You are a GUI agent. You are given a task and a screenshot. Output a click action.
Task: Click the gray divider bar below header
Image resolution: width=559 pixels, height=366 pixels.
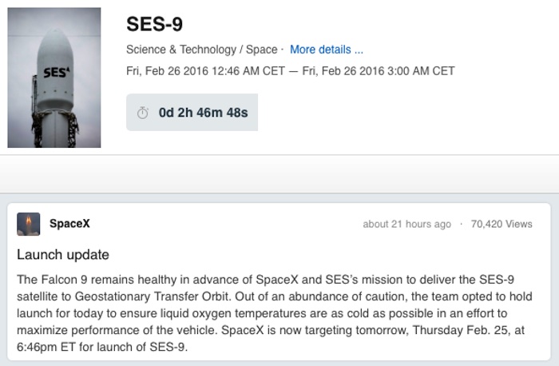pyautogui.click(x=279, y=174)
